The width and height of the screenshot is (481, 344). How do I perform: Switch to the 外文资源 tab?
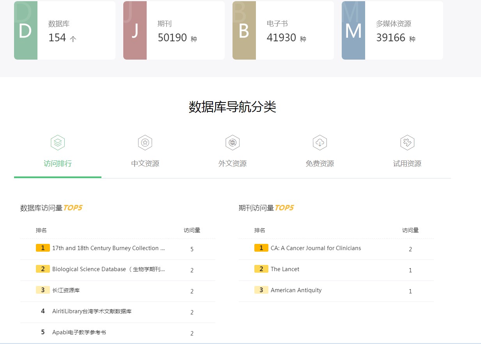point(233,164)
